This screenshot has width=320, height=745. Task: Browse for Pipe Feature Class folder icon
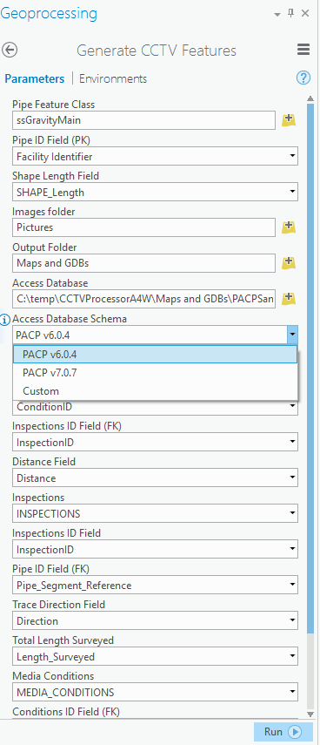coord(289,120)
